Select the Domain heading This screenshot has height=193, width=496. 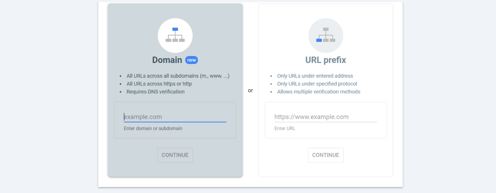click(167, 60)
